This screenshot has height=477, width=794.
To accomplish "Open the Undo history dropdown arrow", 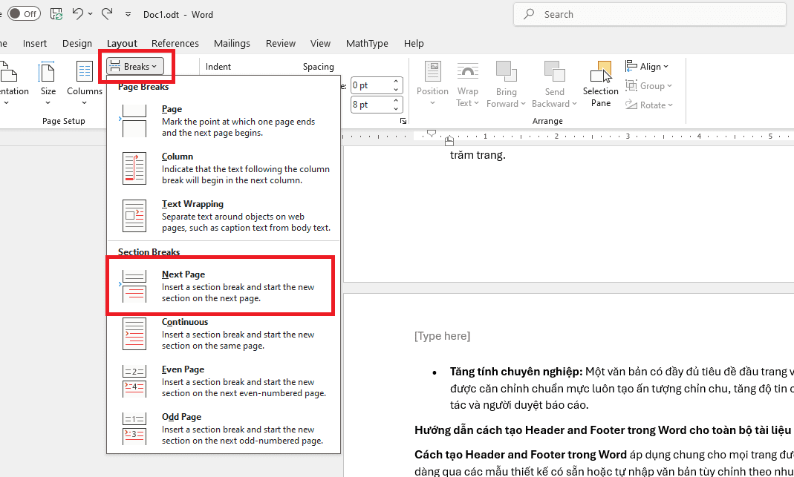I will click(91, 14).
